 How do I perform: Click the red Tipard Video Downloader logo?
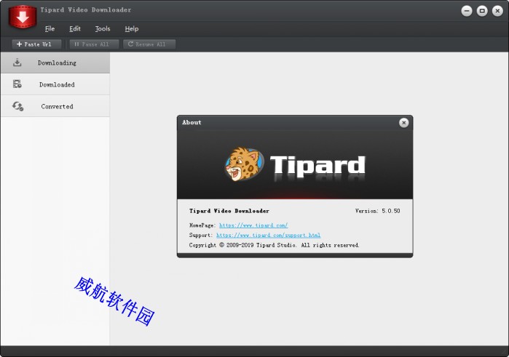tap(23, 16)
